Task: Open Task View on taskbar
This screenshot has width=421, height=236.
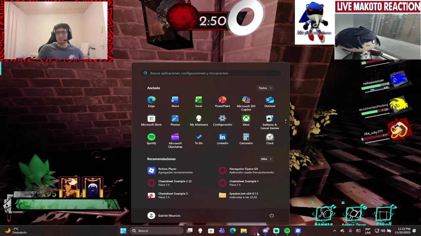Action: (x=189, y=231)
